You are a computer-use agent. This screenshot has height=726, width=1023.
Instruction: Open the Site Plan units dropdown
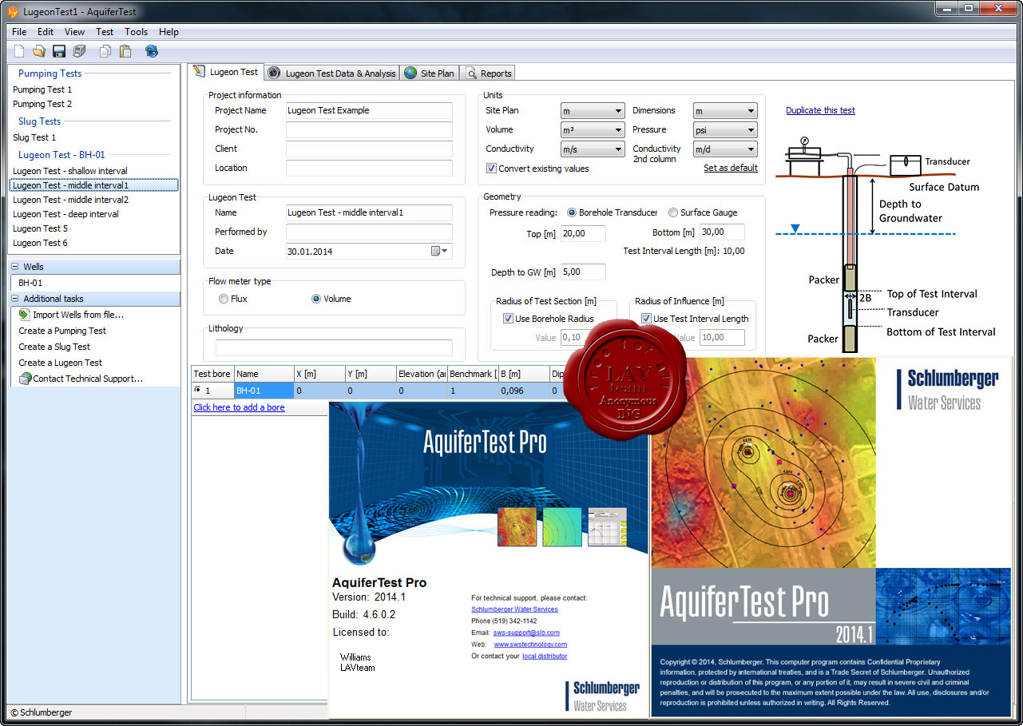coord(593,111)
